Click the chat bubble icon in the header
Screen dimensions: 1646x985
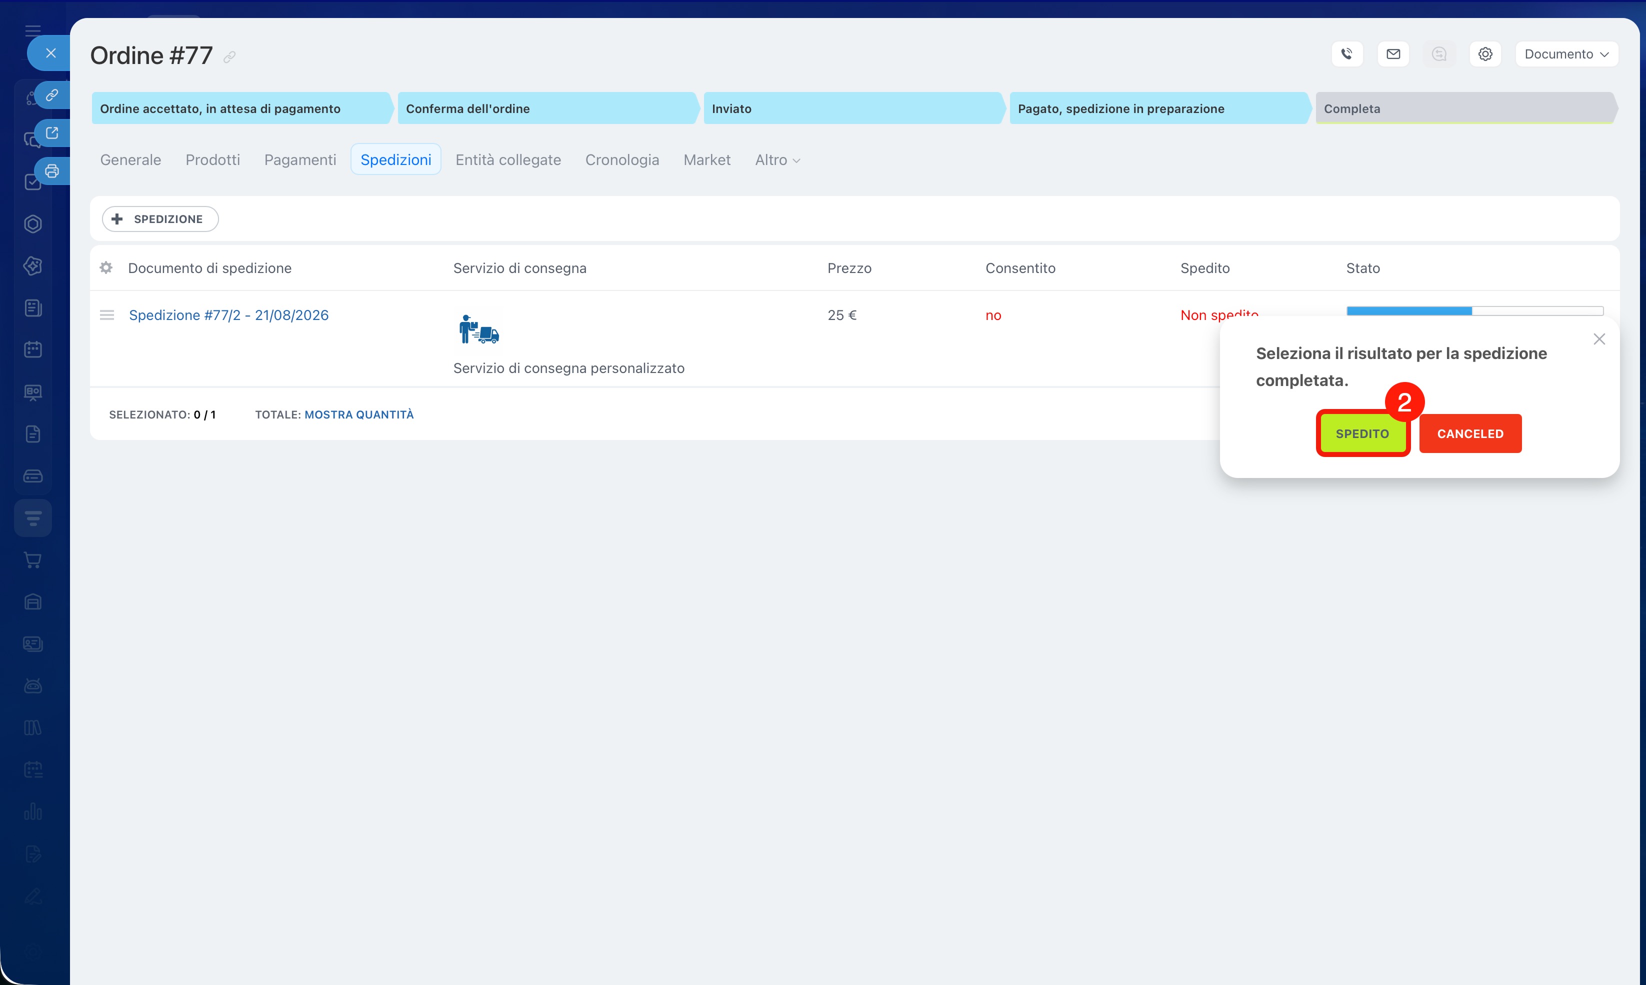(1439, 54)
